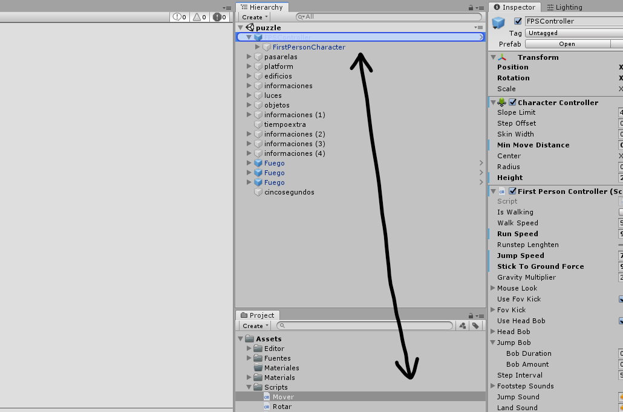This screenshot has width=623, height=412.
Task: Click the FPSController blue cube icon in Inspector
Action: pos(499,23)
